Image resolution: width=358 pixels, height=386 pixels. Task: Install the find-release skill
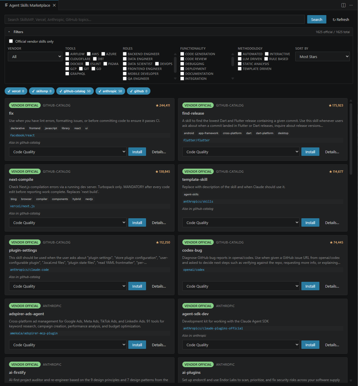[x=310, y=151]
